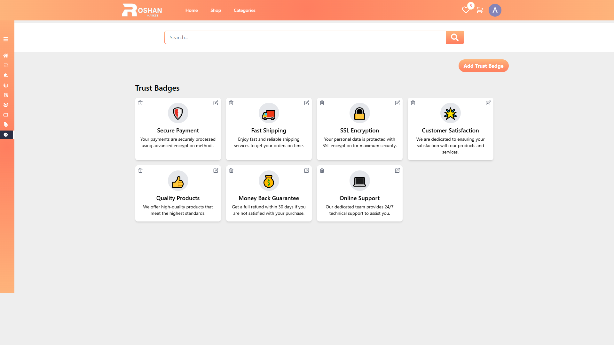
Task: Open the store icon in sidebar
Action: (6, 65)
